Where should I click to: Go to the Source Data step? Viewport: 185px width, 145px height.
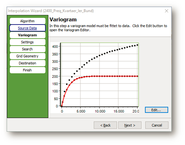click(28, 28)
